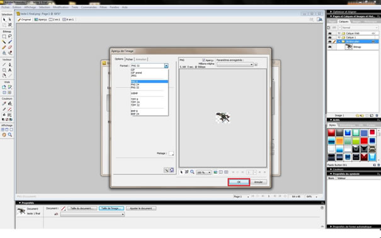Select the Lasso tool under Bitmap
This screenshot has height=238, width=381.
point(10,37)
